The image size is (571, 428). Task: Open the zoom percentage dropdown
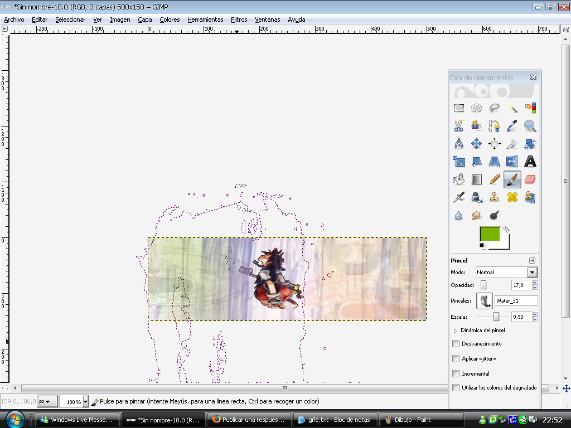pos(85,401)
